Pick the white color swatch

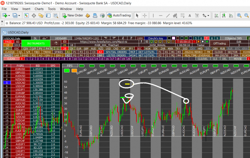[x=173, y=38]
